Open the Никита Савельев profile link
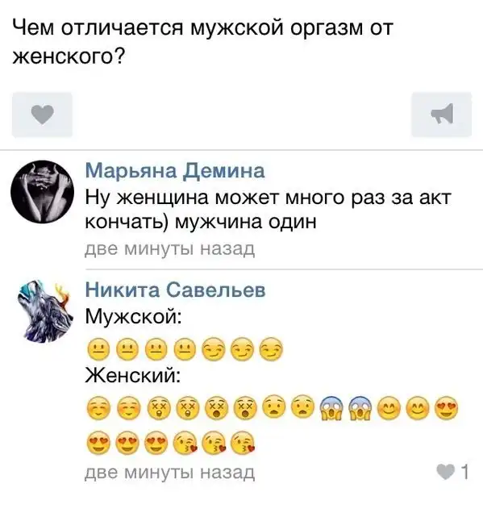This screenshot has width=483, height=517. [x=176, y=290]
